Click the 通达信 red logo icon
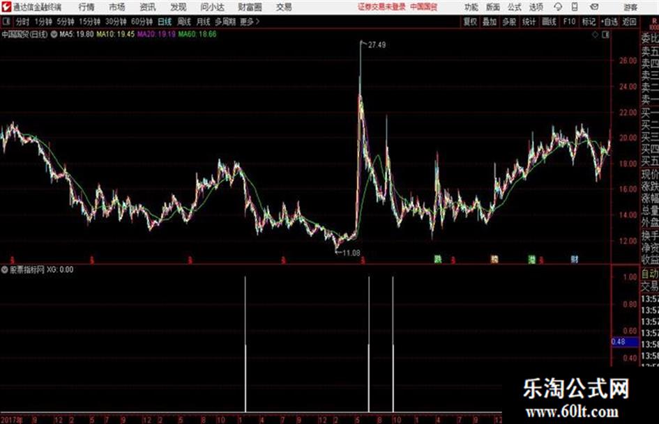The height and width of the screenshot is (424, 659). click(x=6, y=7)
